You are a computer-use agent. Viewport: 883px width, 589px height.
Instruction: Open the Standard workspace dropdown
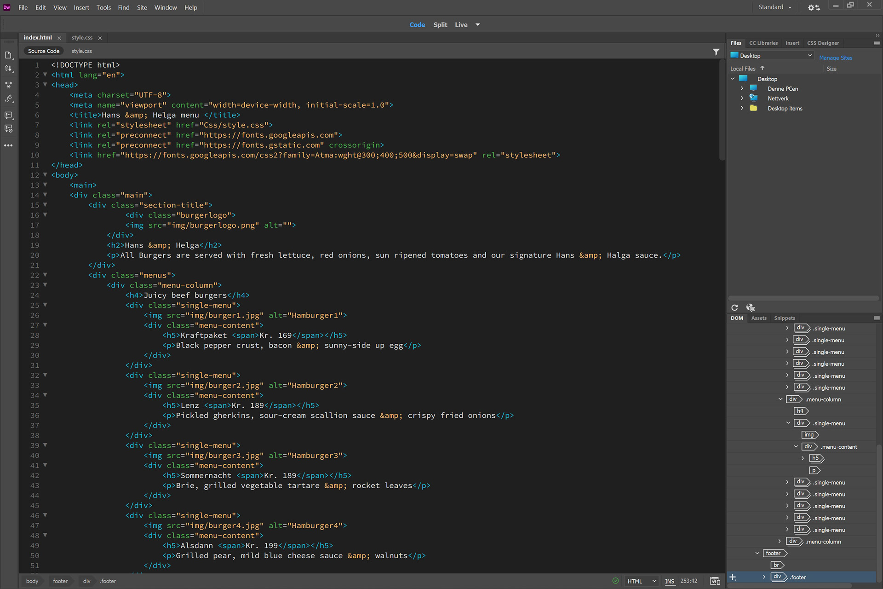(775, 7)
